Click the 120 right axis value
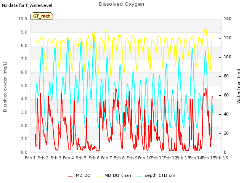The height and width of the screenshot is (183, 244). coord(228,38)
